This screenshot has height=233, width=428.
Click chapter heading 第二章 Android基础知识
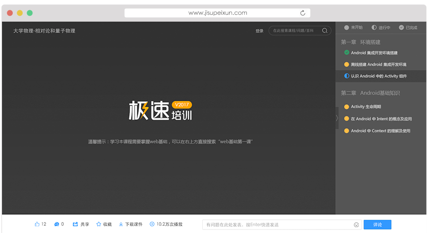(371, 93)
